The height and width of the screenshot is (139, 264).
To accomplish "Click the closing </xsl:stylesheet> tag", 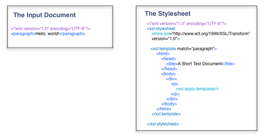I will click(x=163, y=124).
